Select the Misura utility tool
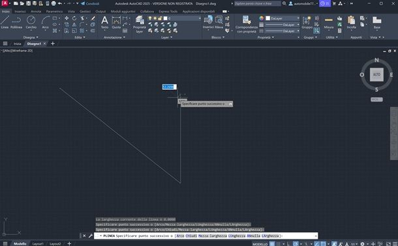 pyautogui.click(x=329, y=22)
